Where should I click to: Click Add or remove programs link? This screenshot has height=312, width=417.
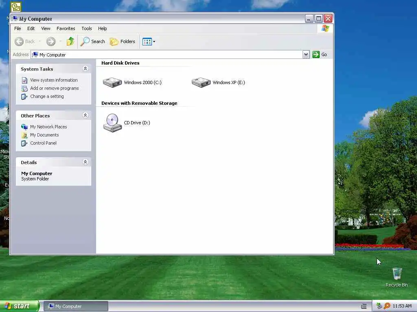point(55,88)
